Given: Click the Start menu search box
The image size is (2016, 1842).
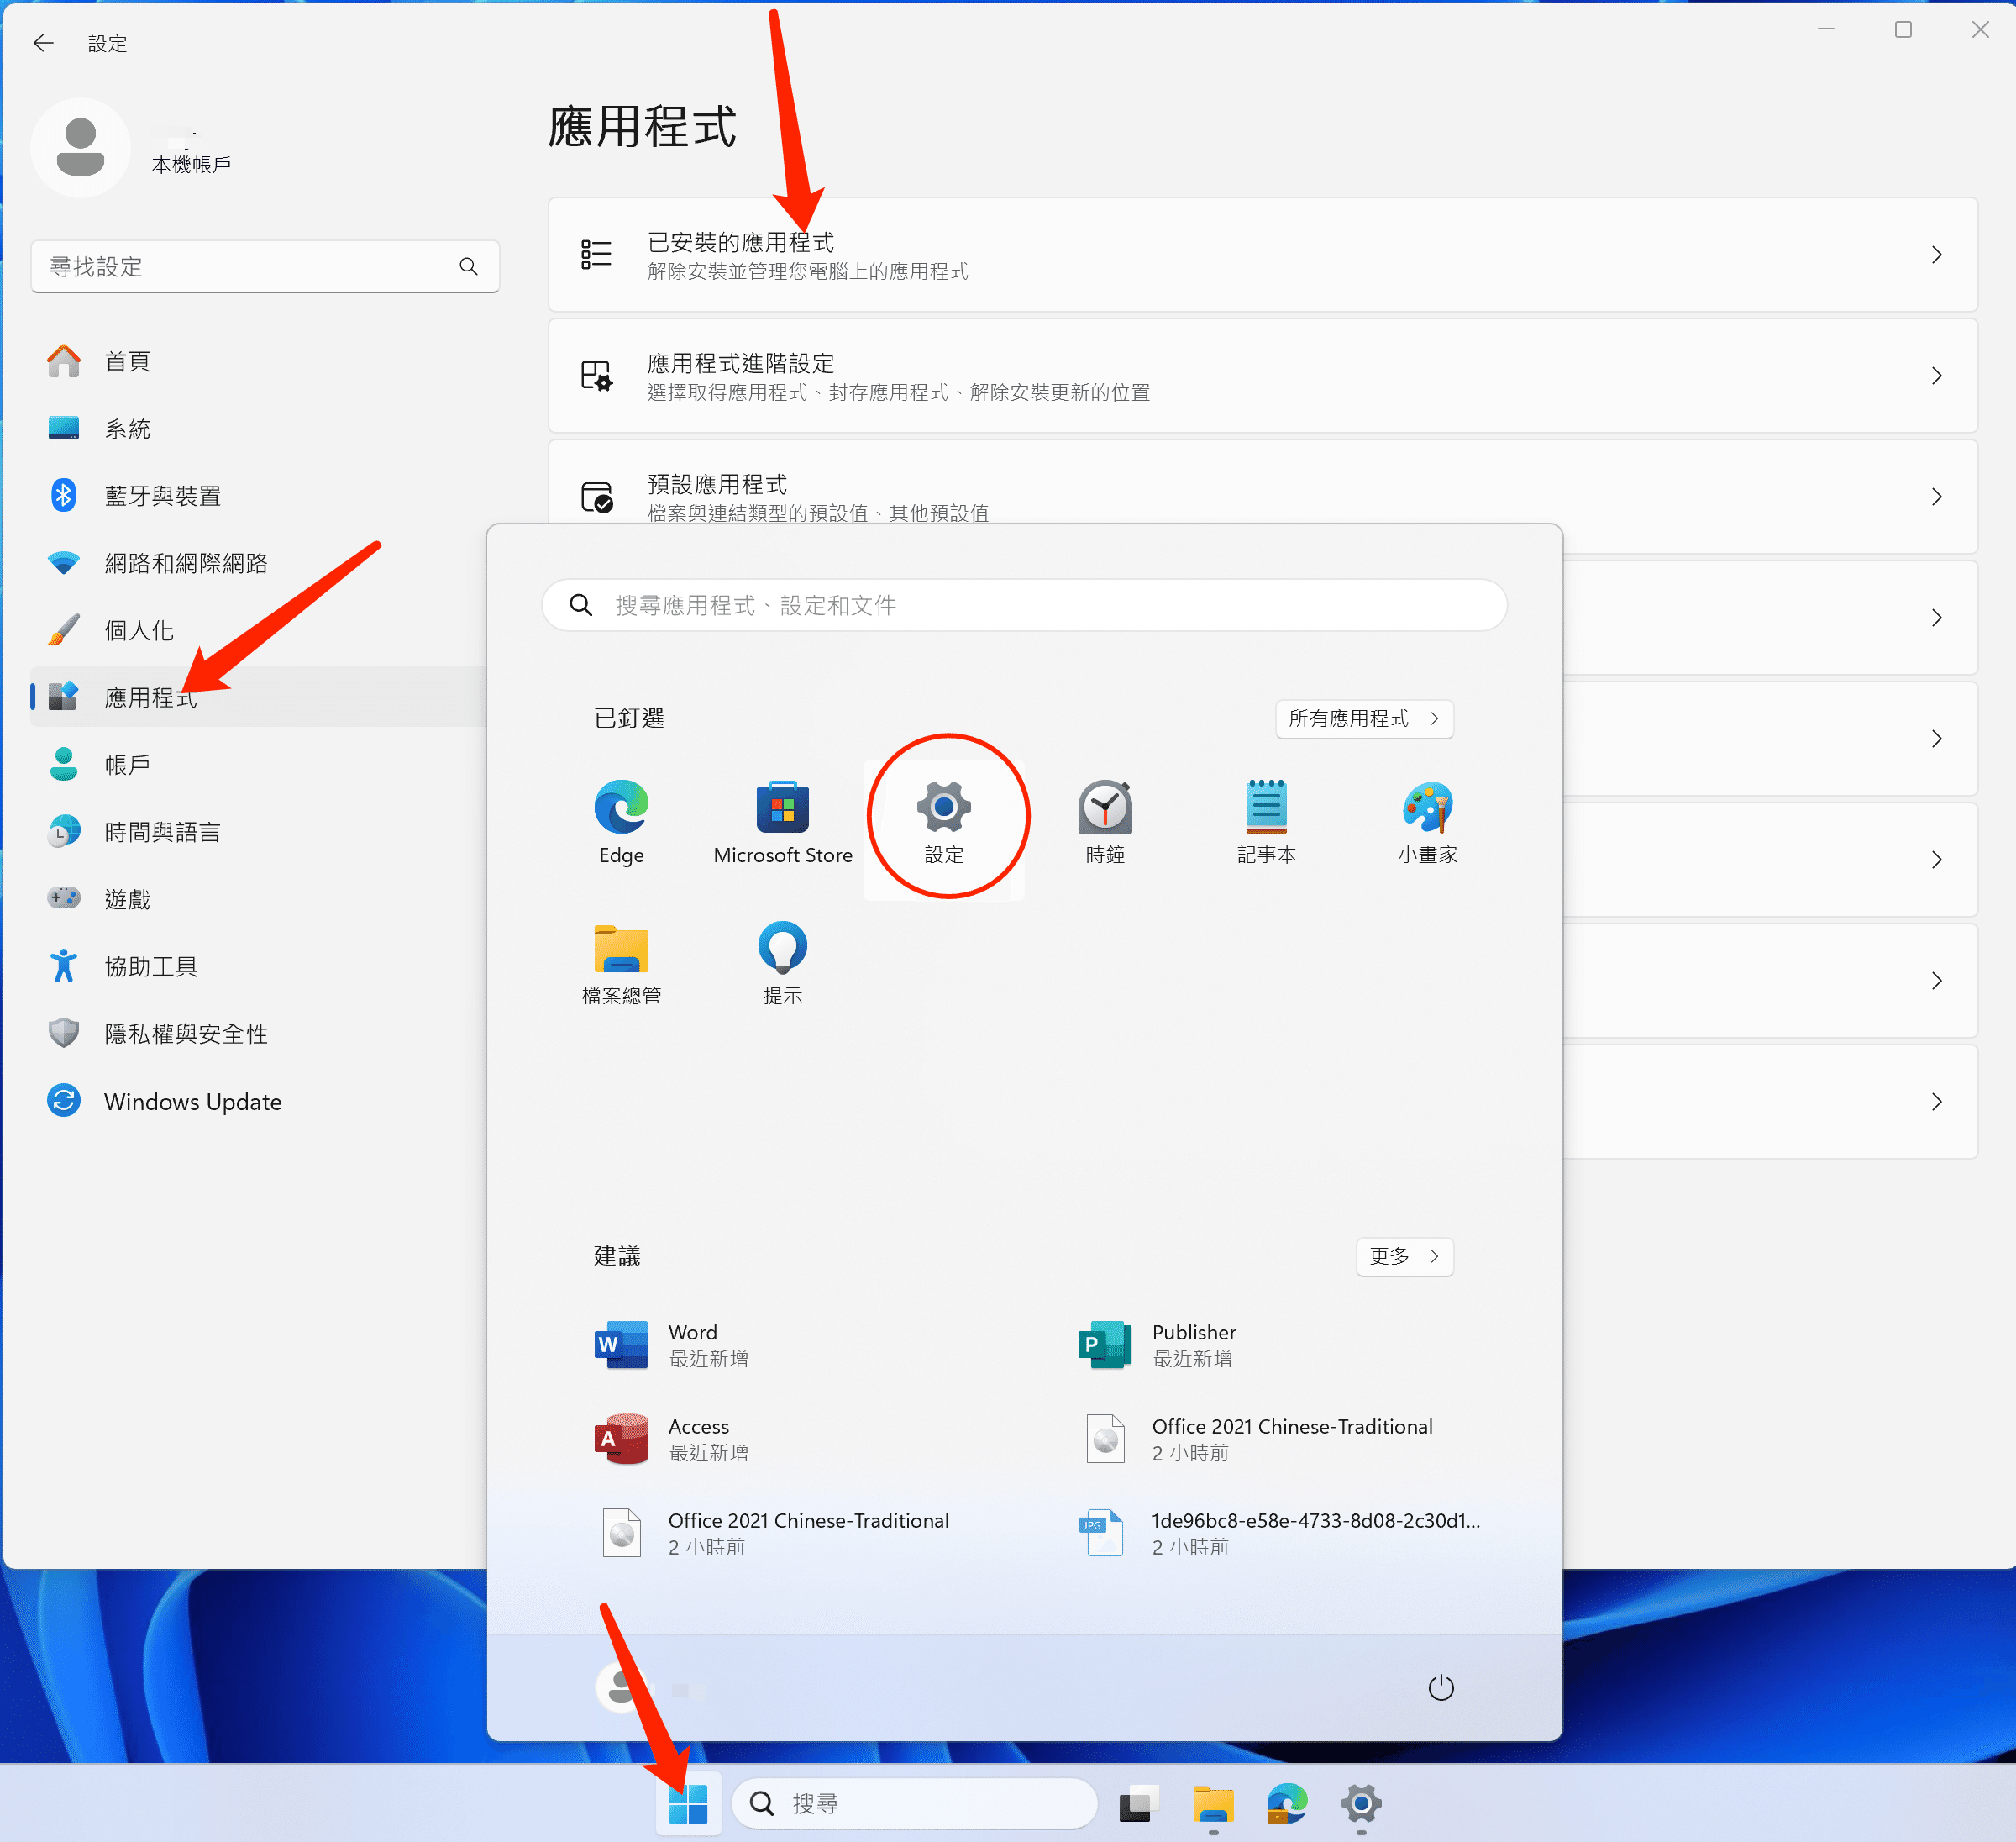Looking at the screenshot, I should coord(1024,605).
